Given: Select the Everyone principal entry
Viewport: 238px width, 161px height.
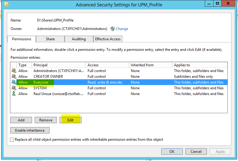Looking at the screenshot, I should click(x=119, y=82).
